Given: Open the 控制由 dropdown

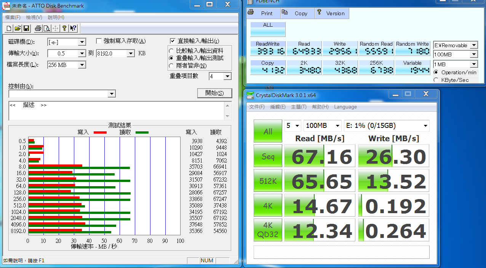Looking at the screenshot, I should click(112, 94).
